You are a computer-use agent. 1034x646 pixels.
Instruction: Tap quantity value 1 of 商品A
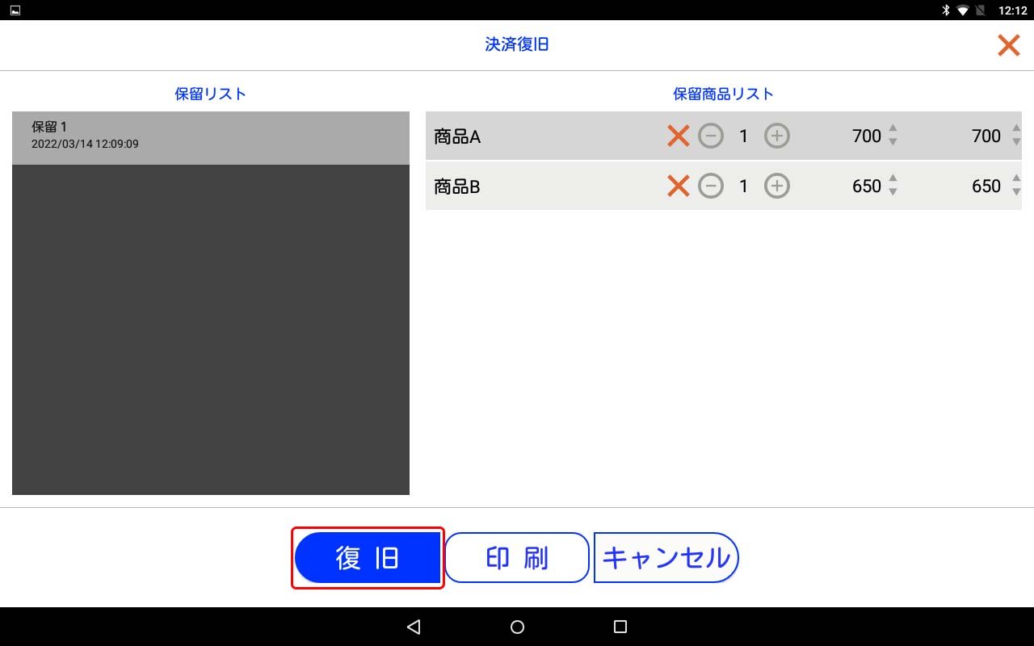(744, 136)
